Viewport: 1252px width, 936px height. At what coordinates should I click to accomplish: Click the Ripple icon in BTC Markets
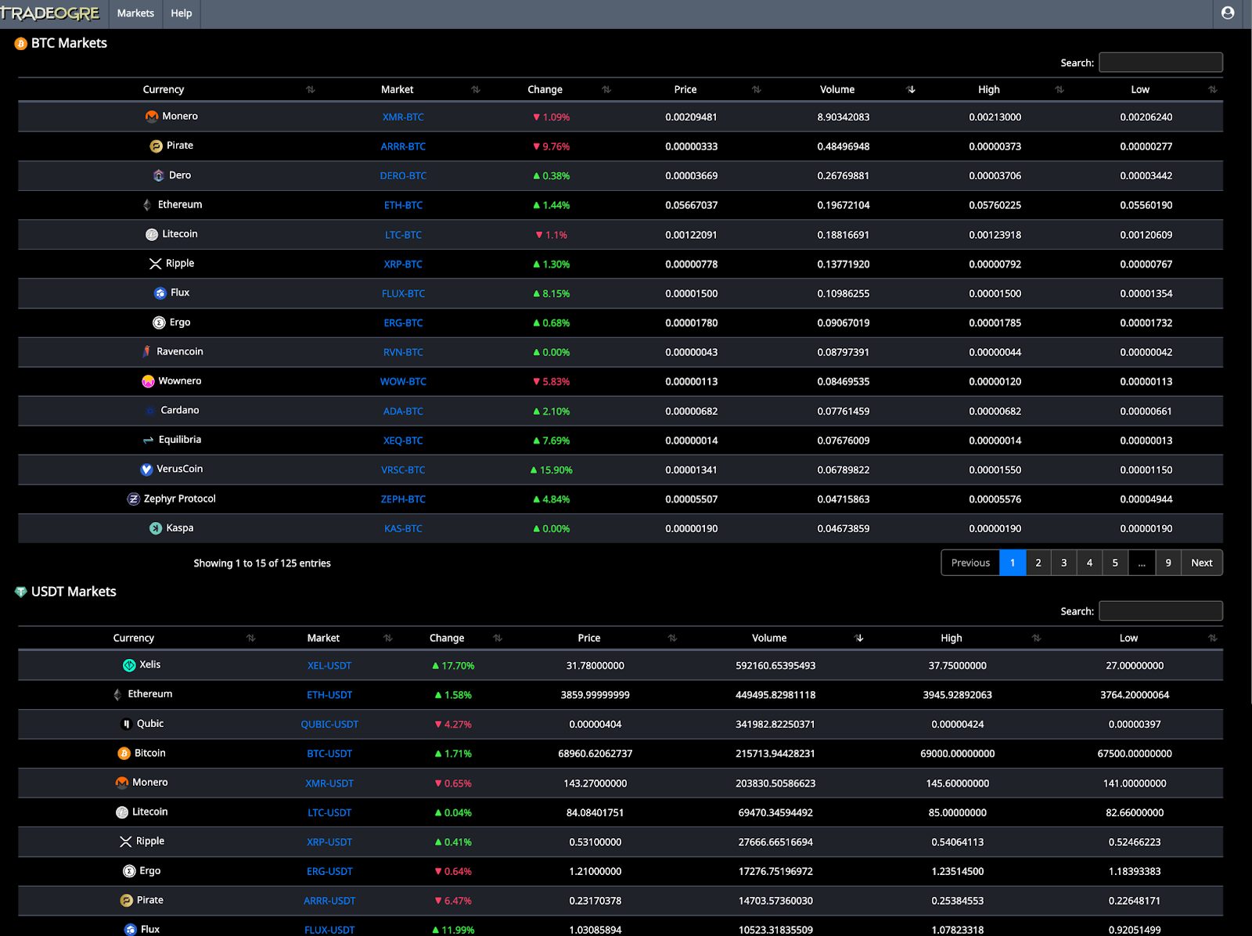point(155,264)
